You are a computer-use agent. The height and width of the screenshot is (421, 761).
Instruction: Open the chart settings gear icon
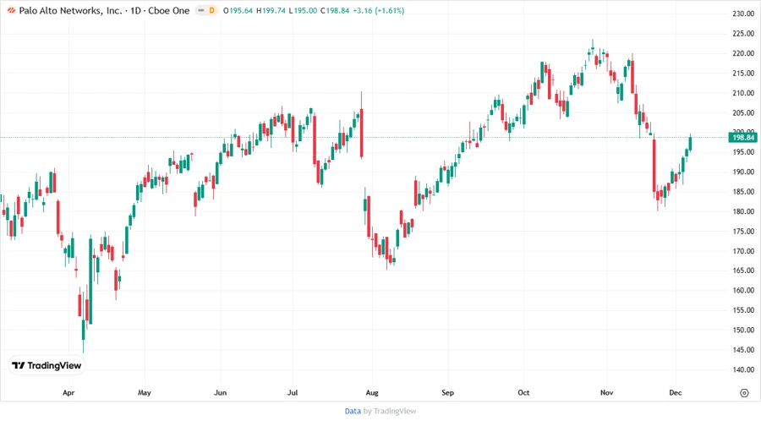pyautogui.click(x=744, y=393)
